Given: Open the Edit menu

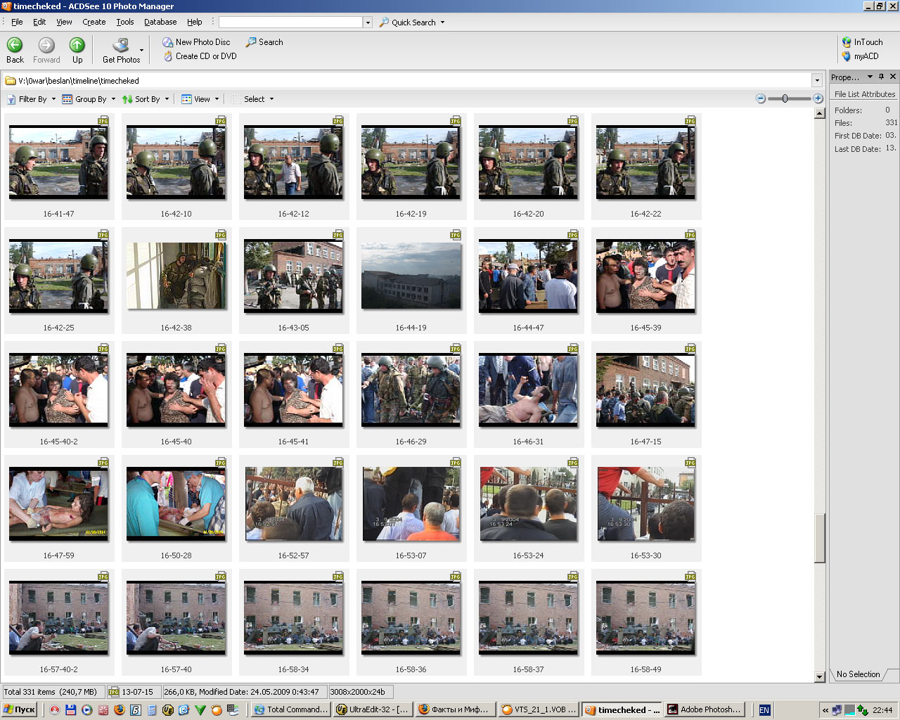Looking at the screenshot, I should pos(39,22).
